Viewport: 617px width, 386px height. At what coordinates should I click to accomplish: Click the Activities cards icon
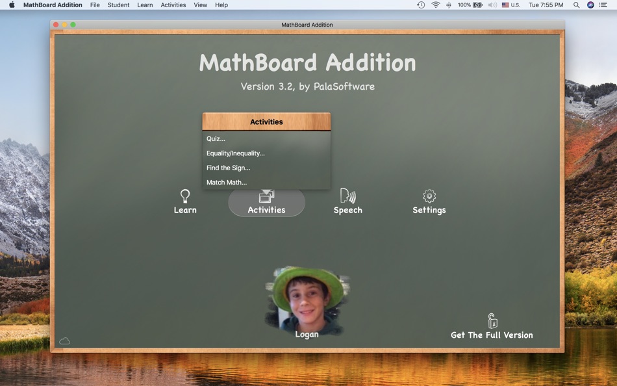coord(266,196)
